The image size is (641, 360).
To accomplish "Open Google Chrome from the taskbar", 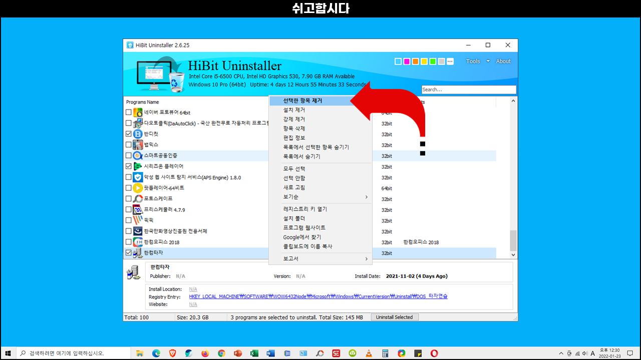I will 221,353.
